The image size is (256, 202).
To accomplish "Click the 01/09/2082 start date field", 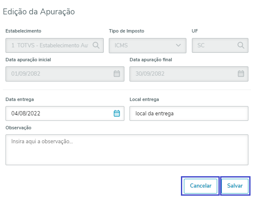I will coord(59,74).
